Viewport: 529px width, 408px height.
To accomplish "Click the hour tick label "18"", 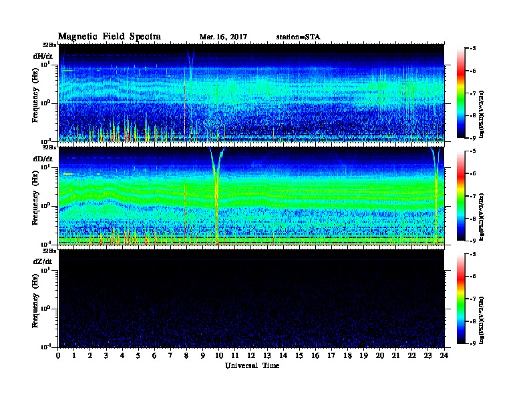I will (x=347, y=355).
